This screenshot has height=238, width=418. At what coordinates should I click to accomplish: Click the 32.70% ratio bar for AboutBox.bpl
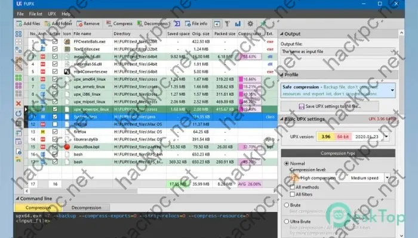[x=250, y=146]
